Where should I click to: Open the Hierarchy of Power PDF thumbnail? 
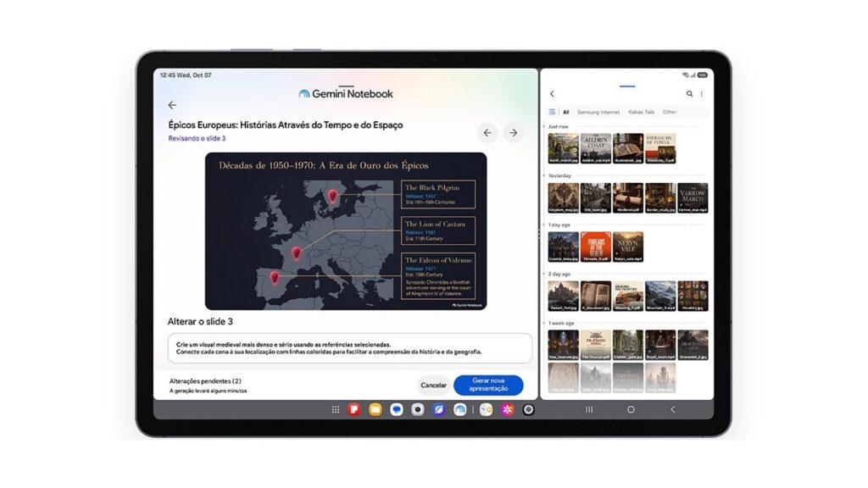tap(660, 148)
